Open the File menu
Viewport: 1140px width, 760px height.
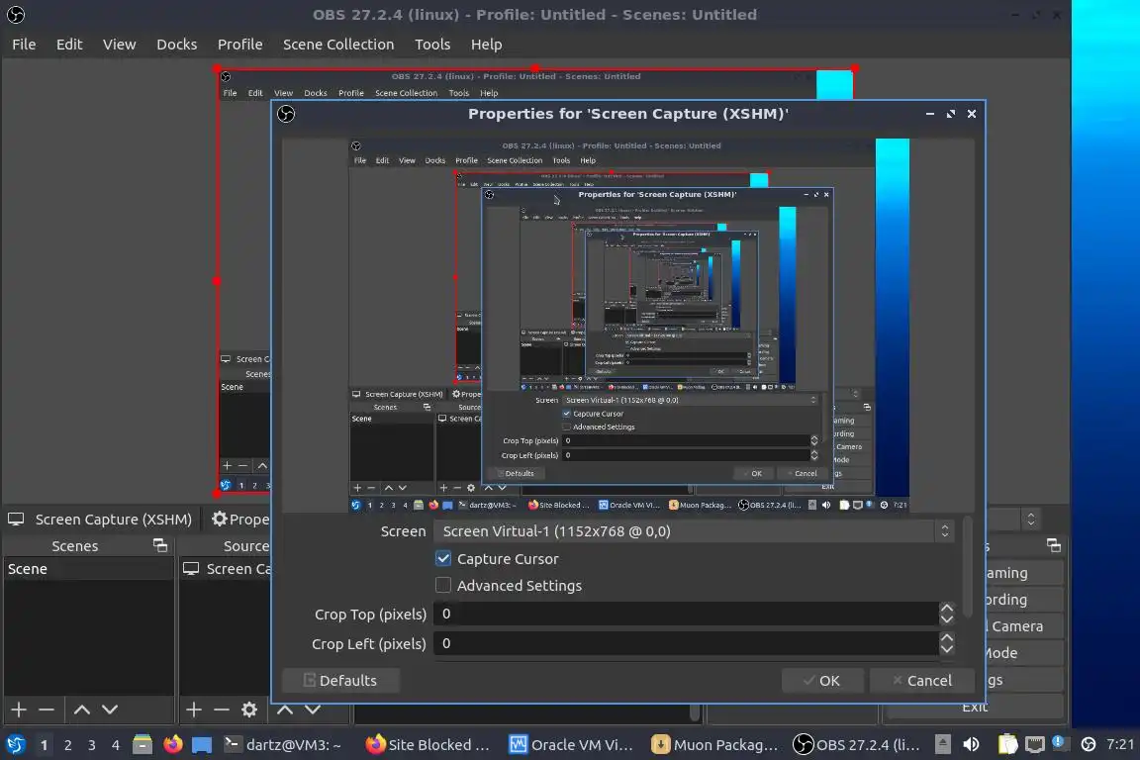tap(24, 45)
